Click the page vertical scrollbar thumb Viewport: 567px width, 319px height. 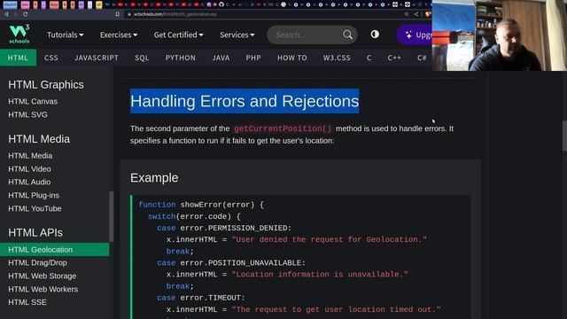564,136
